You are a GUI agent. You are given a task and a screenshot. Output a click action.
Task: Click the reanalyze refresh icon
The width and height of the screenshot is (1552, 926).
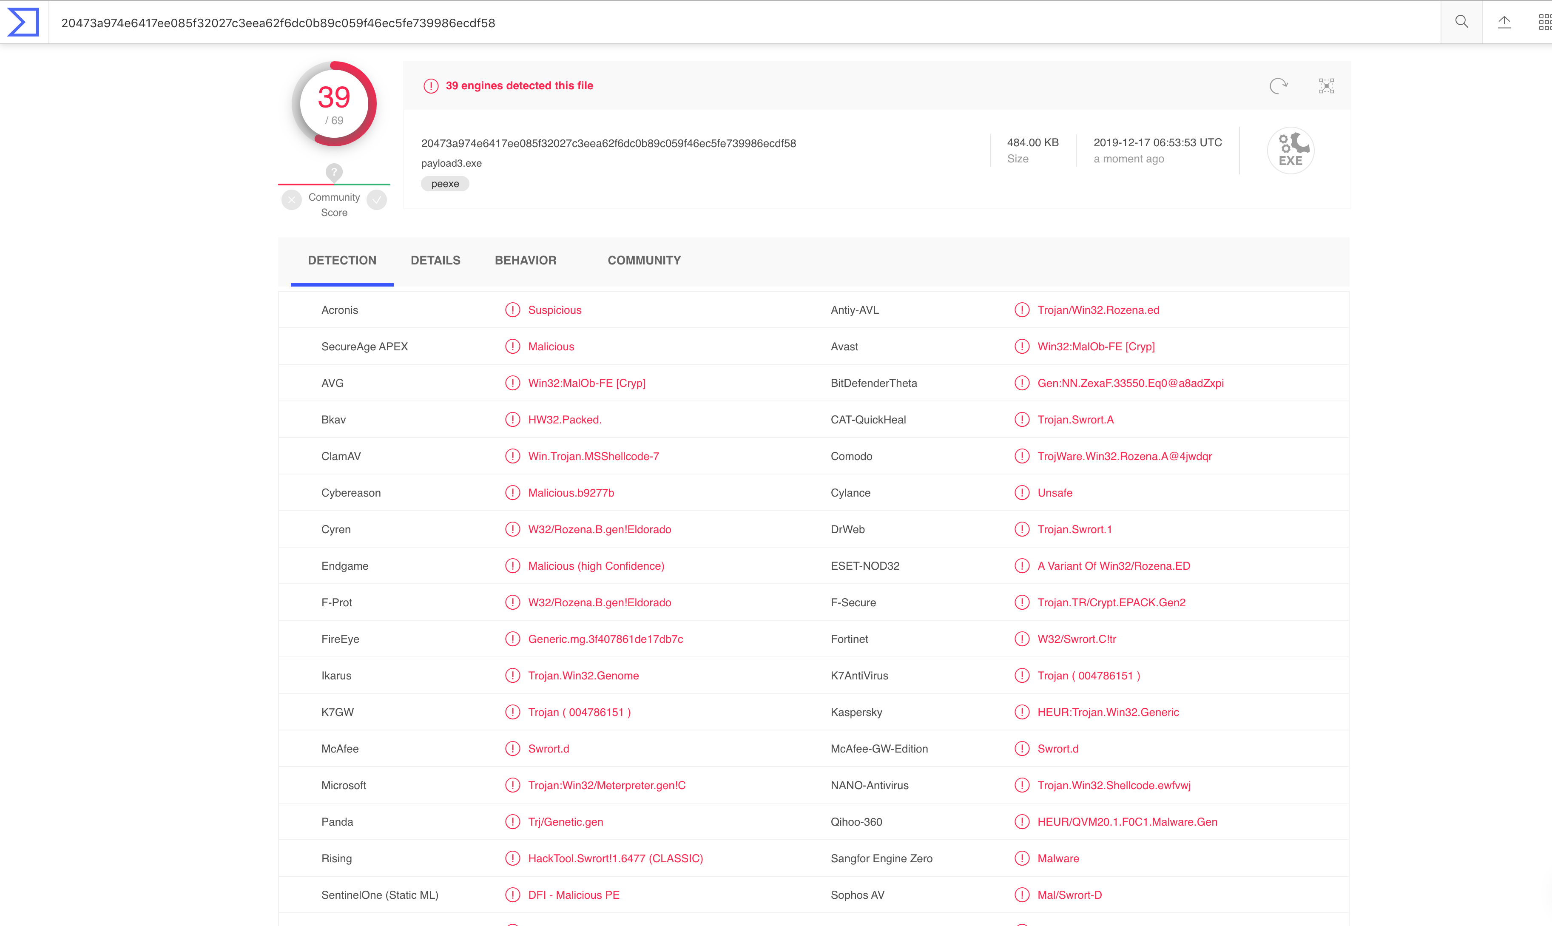[x=1279, y=85]
